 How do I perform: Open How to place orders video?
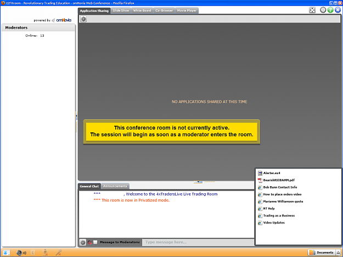pos(282,194)
